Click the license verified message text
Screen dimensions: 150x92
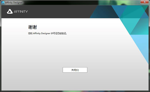(47, 33)
